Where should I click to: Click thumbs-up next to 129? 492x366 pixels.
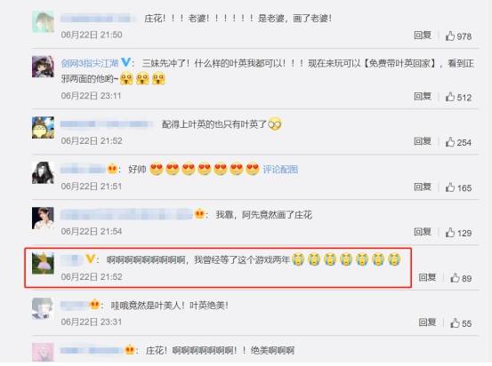point(450,233)
